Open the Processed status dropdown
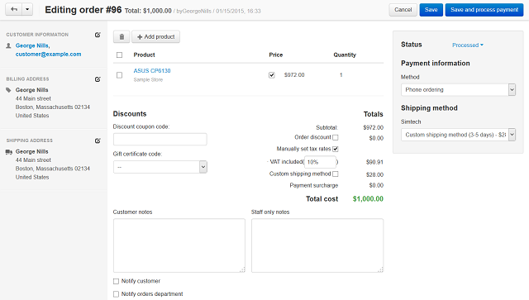The height and width of the screenshot is (300, 529). (x=468, y=45)
